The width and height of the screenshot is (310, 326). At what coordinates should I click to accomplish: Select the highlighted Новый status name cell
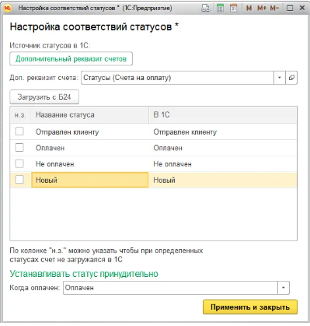click(90, 180)
